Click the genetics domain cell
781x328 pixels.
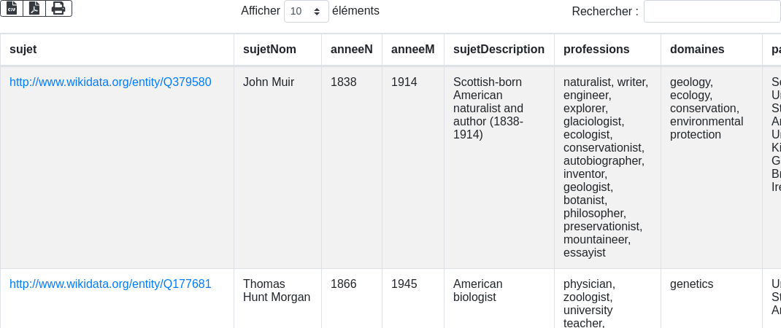(x=691, y=284)
